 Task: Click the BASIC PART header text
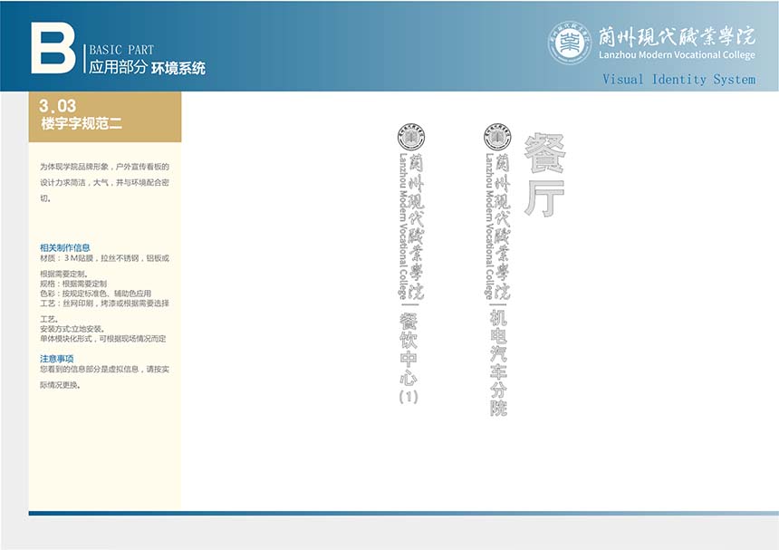coord(121,50)
